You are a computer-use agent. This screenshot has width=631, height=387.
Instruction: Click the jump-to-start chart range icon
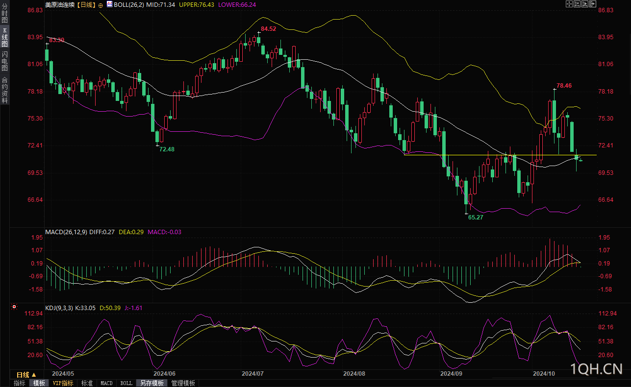[577, 4]
